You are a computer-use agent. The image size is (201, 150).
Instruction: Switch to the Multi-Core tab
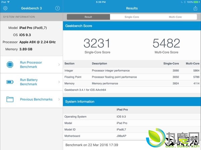point(175,17)
